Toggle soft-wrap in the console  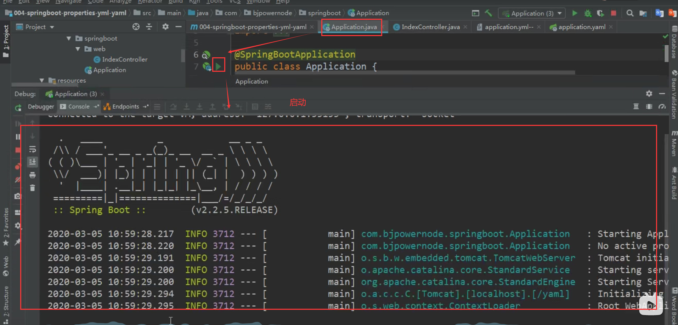[x=33, y=149]
